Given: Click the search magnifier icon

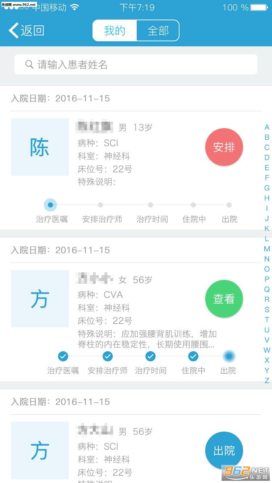Looking at the screenshot, I should (x=29, y=64).
